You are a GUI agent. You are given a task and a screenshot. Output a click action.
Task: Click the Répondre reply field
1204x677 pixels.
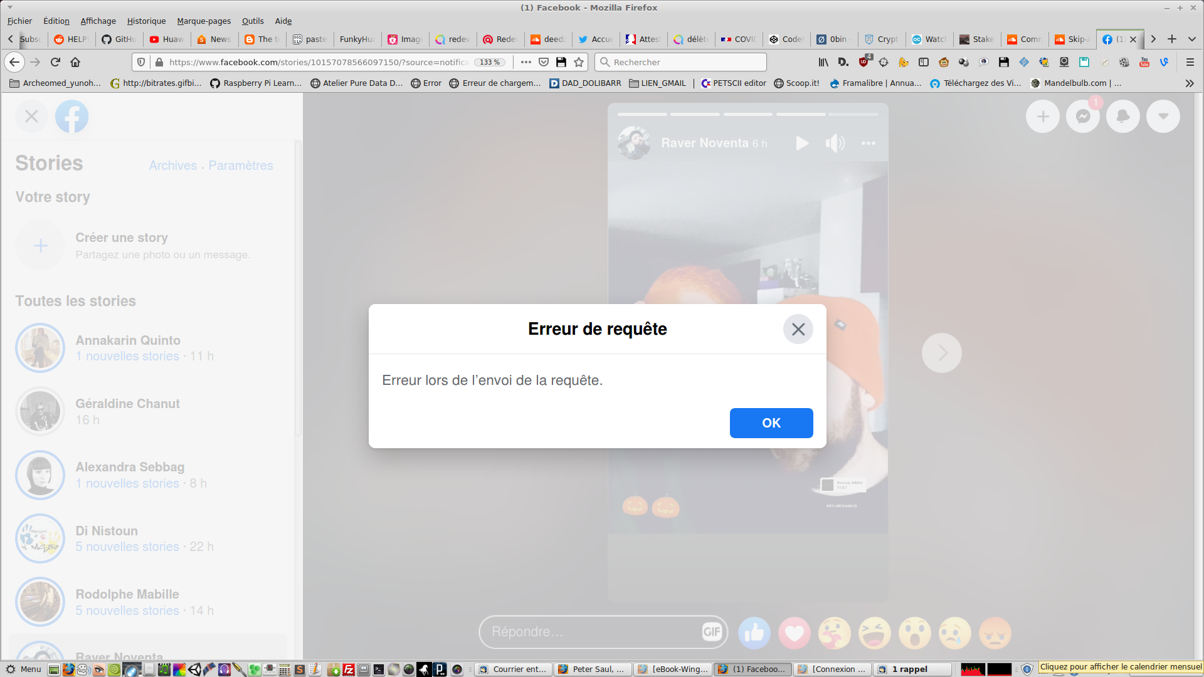pos(589,632)
